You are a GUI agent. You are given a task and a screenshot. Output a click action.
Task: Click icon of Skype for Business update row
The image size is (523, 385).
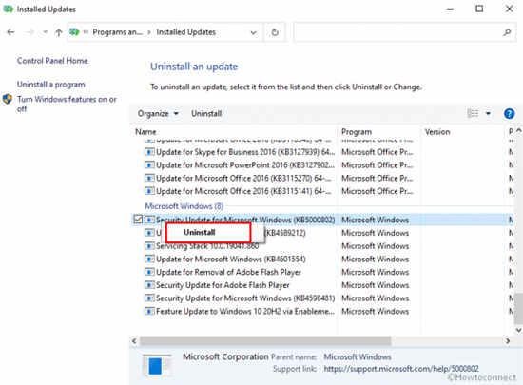coord(149,152)
